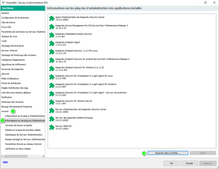Click Exporter dans un fichier button

168,153
